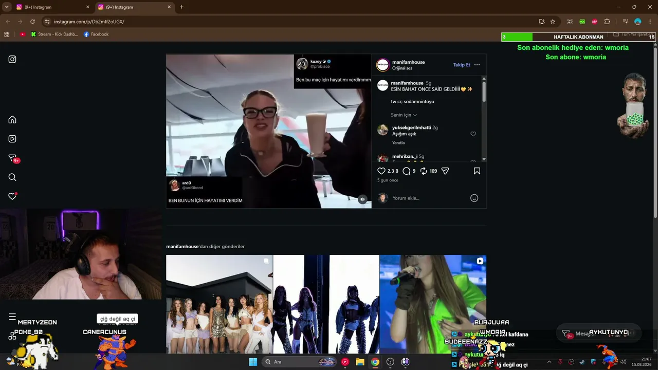Screen dimensions: 658x370
Task: Click the 'Yorum ekle...' comment field
Action: (429, 198)
